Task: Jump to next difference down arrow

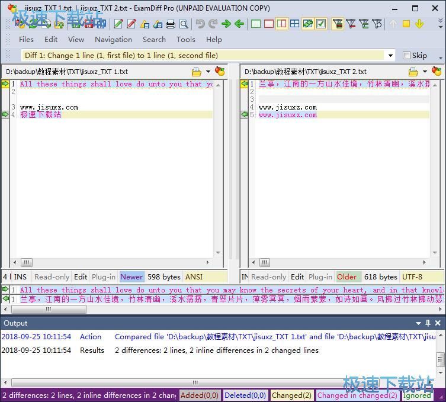Action: point(419,24)
